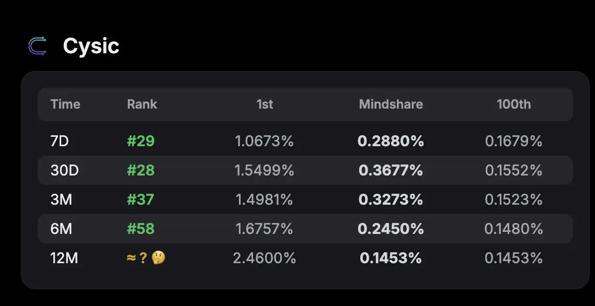The image size is (595, 306).
Task: Click the 2.4600% first-place value
Action: coord(265,258)
